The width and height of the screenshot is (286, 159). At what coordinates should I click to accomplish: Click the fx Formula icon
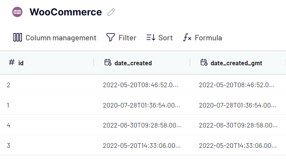pos(187,37)
